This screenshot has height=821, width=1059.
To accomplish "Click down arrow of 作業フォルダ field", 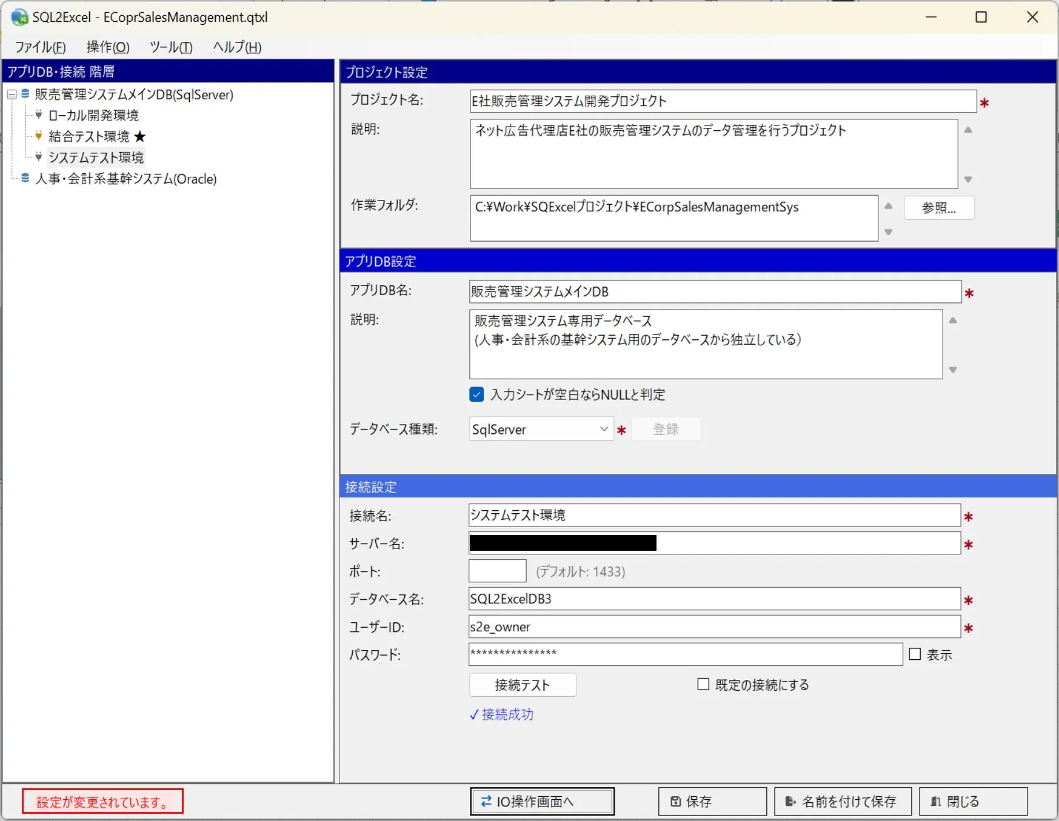I will [x=889, y=232].
